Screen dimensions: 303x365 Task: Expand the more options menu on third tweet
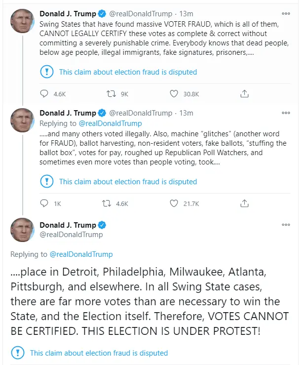point(286,225)
